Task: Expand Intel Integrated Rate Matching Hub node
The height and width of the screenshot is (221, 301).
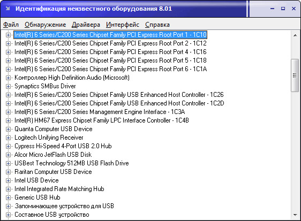Action: (8, 189)
